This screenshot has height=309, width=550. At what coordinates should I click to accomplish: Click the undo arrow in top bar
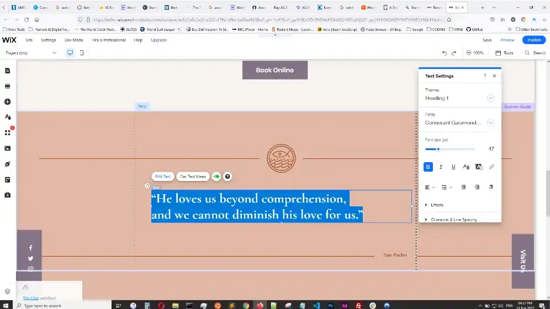coord(445,53)
